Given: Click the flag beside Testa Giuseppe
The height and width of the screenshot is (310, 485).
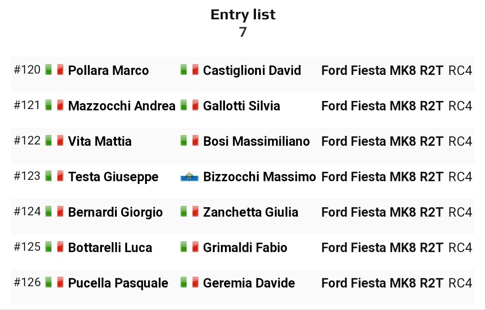Looking at the screenshot, I should tap(54, 176).
